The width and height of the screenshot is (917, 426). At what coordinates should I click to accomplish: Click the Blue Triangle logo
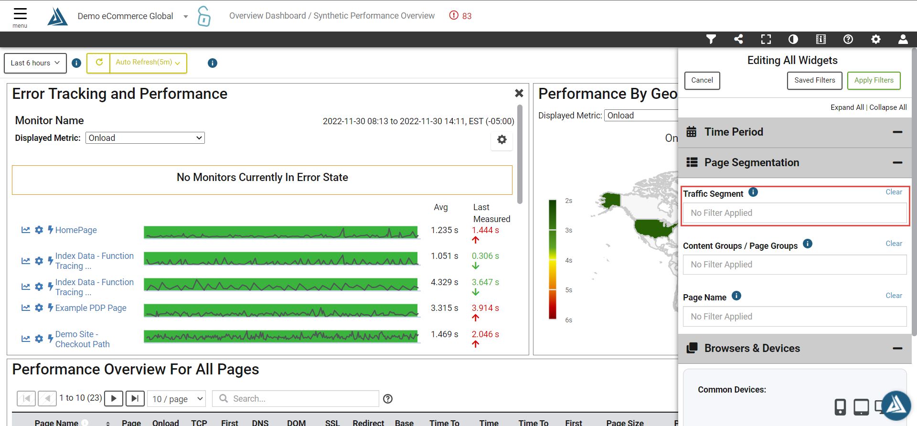pyautogui.click(x=57, y=16)
